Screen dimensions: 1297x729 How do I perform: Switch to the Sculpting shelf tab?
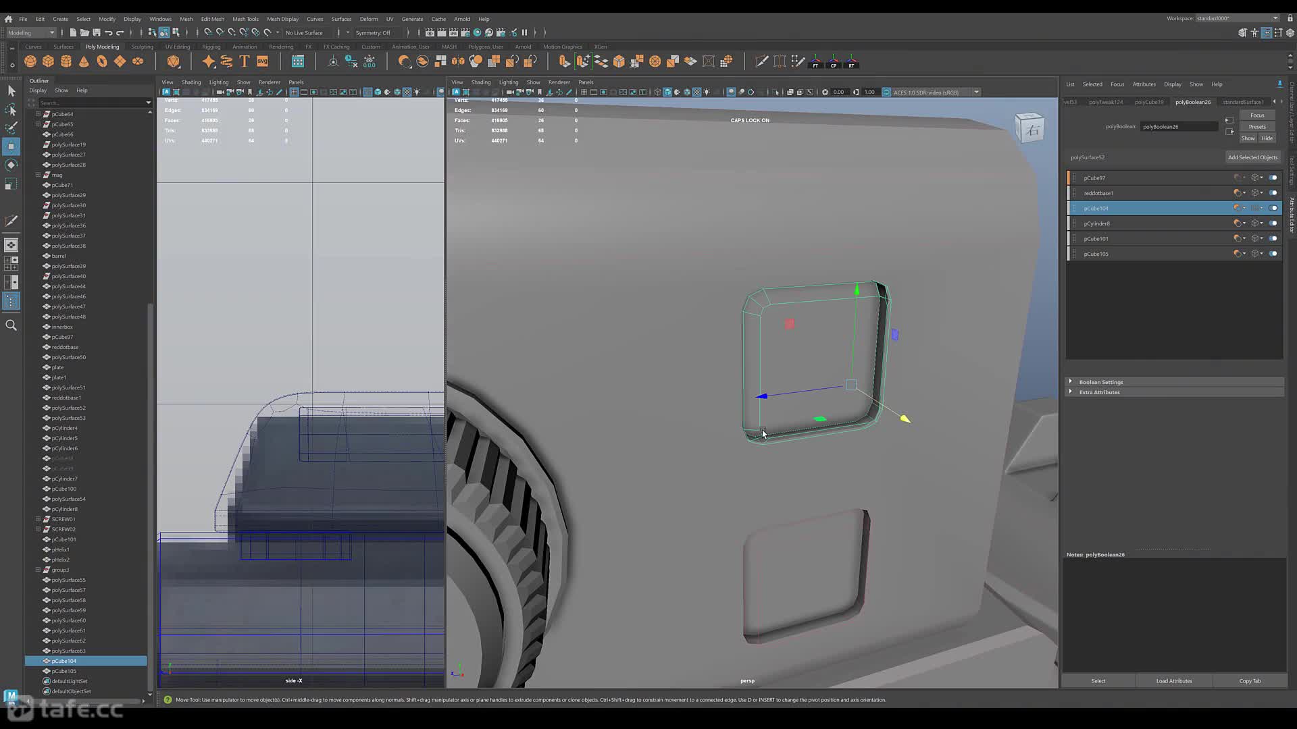pyautogui.click(x=142, y=47)
